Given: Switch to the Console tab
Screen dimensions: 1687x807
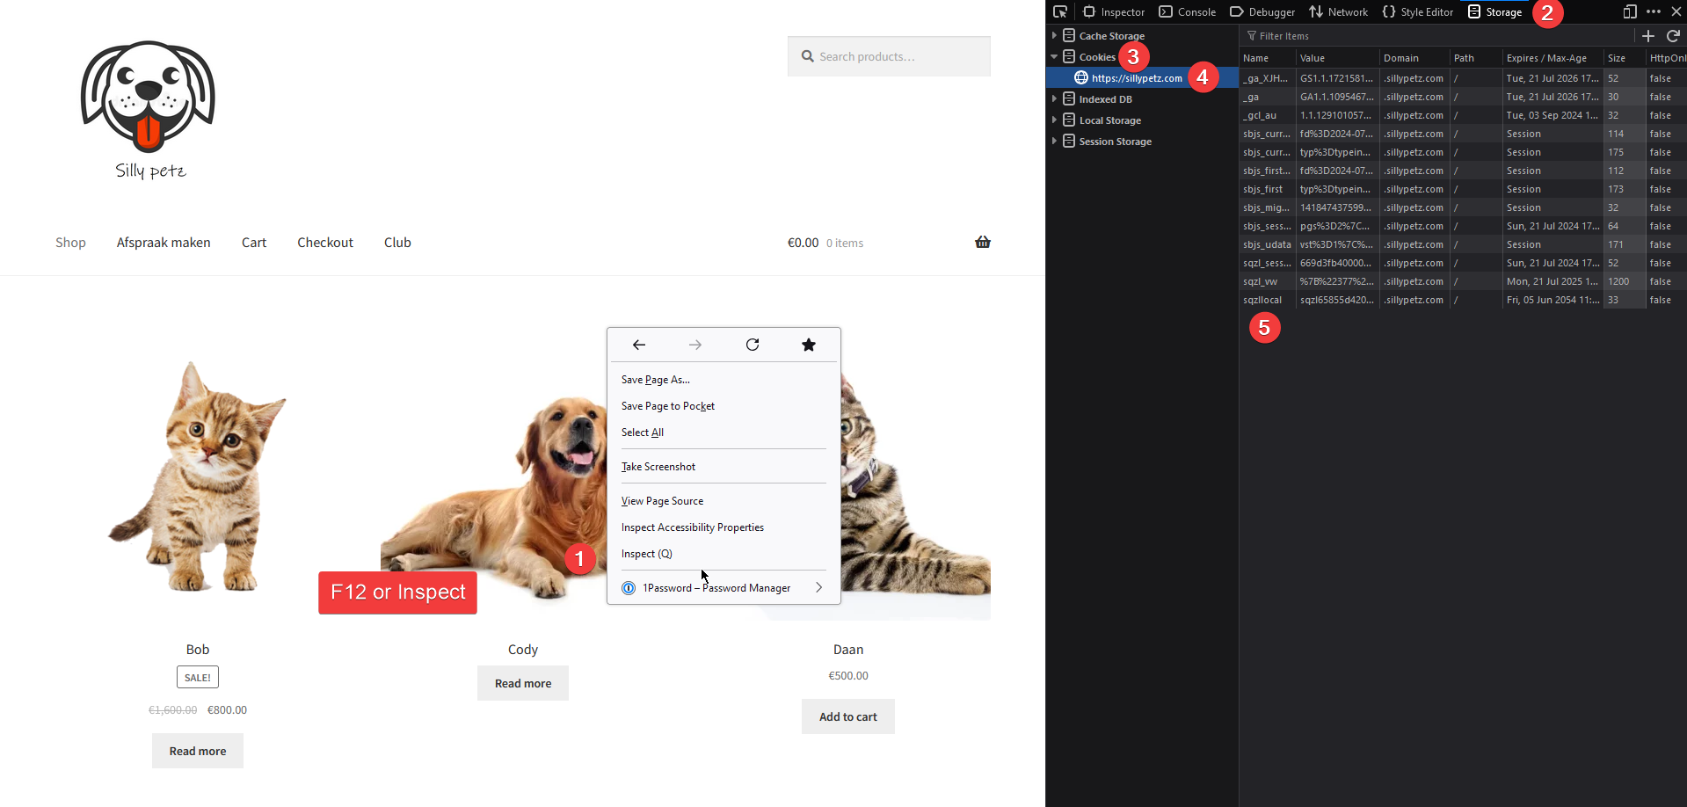Looking at the screenshot, I should [x=1188, y=11].
